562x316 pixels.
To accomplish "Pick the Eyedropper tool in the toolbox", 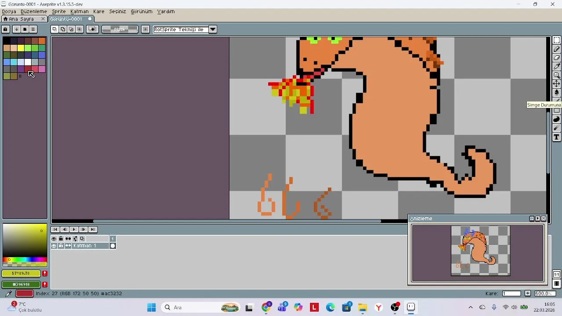I will pyautogui.click(x=557, y=66).
